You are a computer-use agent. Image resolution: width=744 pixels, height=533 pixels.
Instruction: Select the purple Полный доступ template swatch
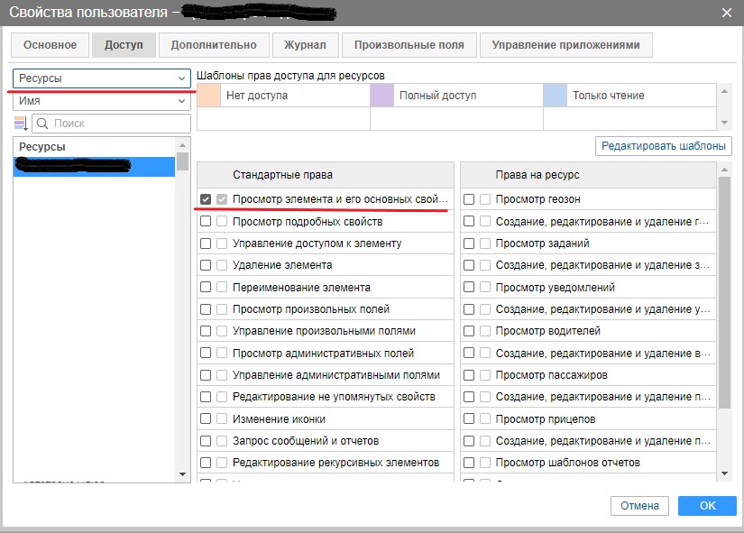coord(381,95)
